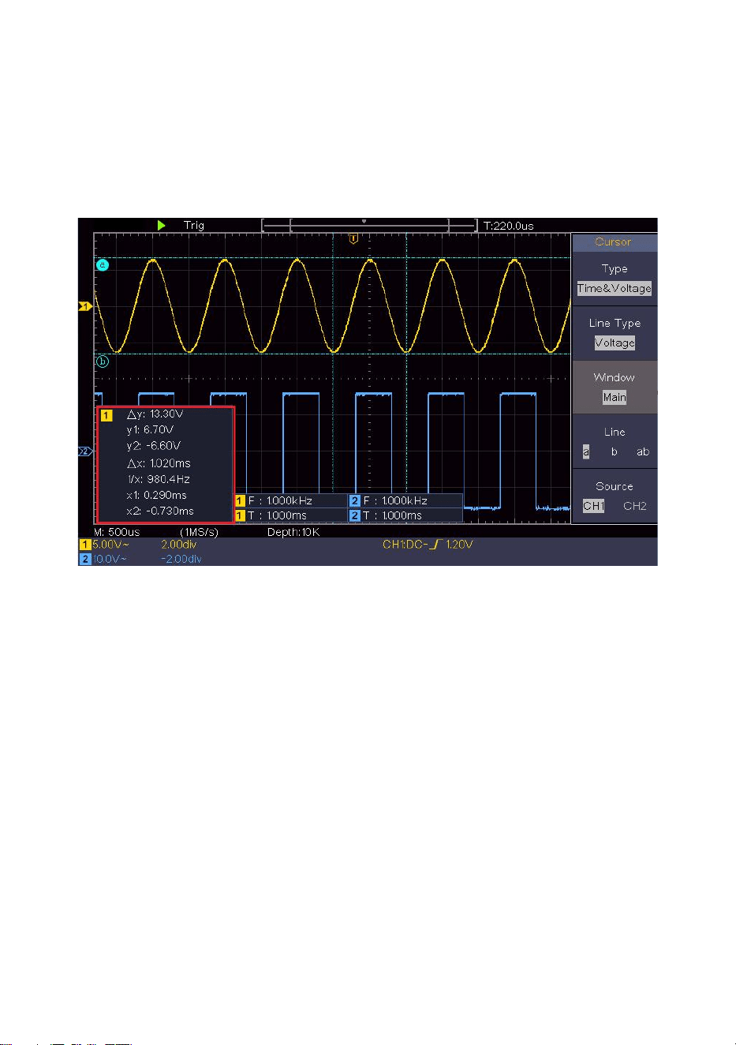Click the (1MS/s) sample rate readout
Viewport: 736px width, 1045px height.
click(x=199, y=532)
